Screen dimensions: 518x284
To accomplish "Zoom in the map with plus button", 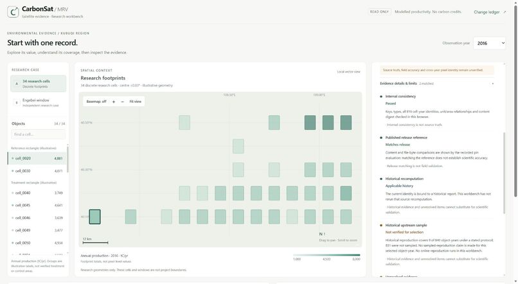I will click(x=114, y=102).
